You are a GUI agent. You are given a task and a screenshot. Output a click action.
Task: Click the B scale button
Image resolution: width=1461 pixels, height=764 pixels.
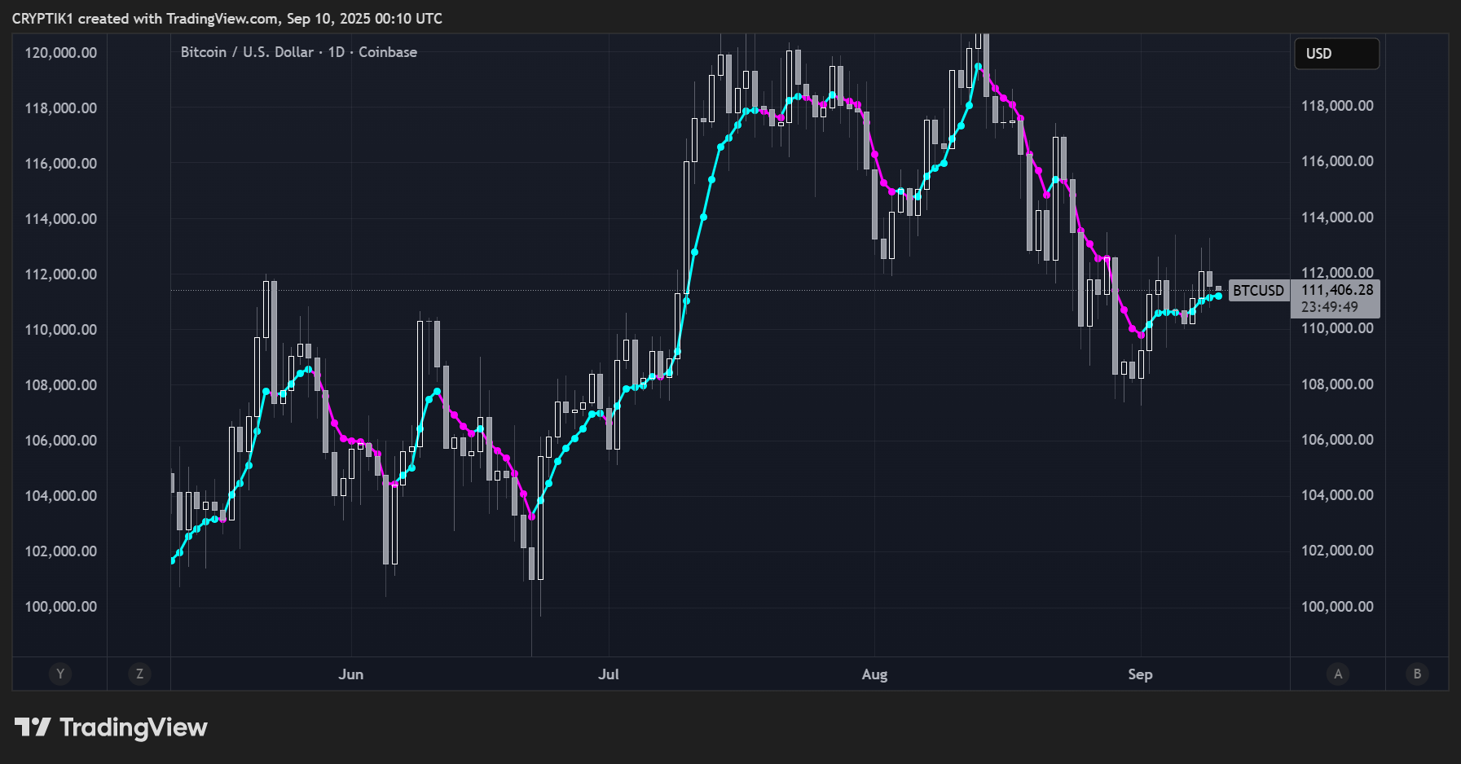click(x=1417, y=674)
